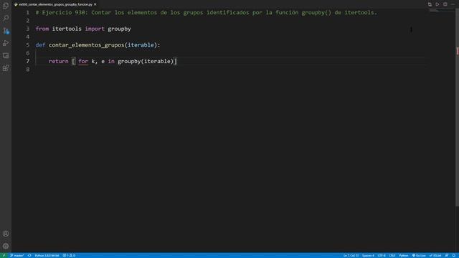Image resolution: width=459 pixels, height=258 pixels.
Task: Open the editor More Actions menu
Action: (x=453, y=4)
